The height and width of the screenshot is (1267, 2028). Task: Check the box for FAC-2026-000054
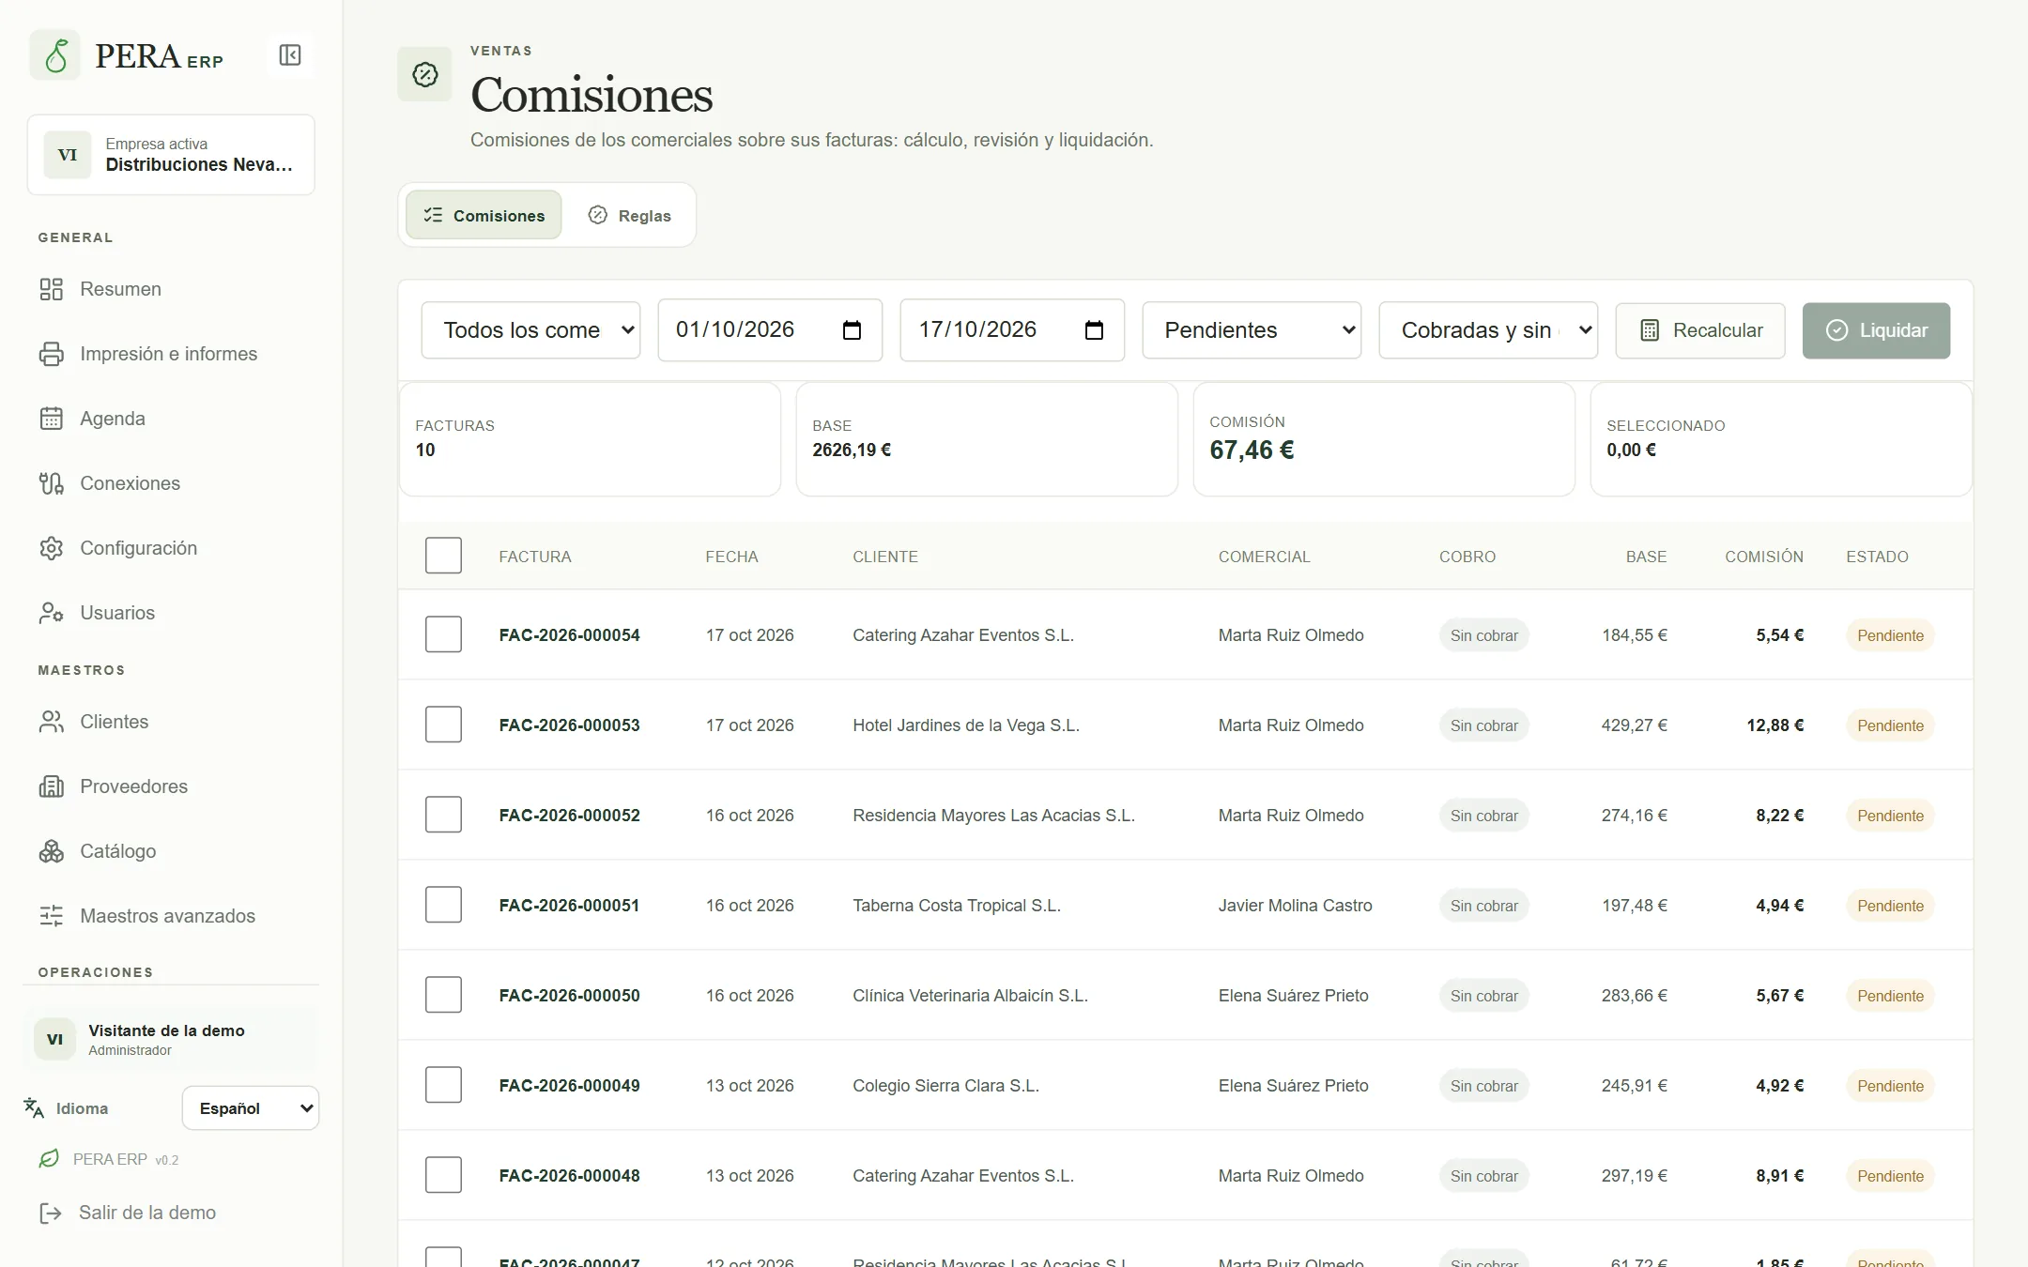coord(443,634)
